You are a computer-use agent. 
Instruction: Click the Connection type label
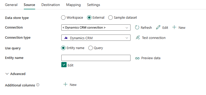coord(18,38)
